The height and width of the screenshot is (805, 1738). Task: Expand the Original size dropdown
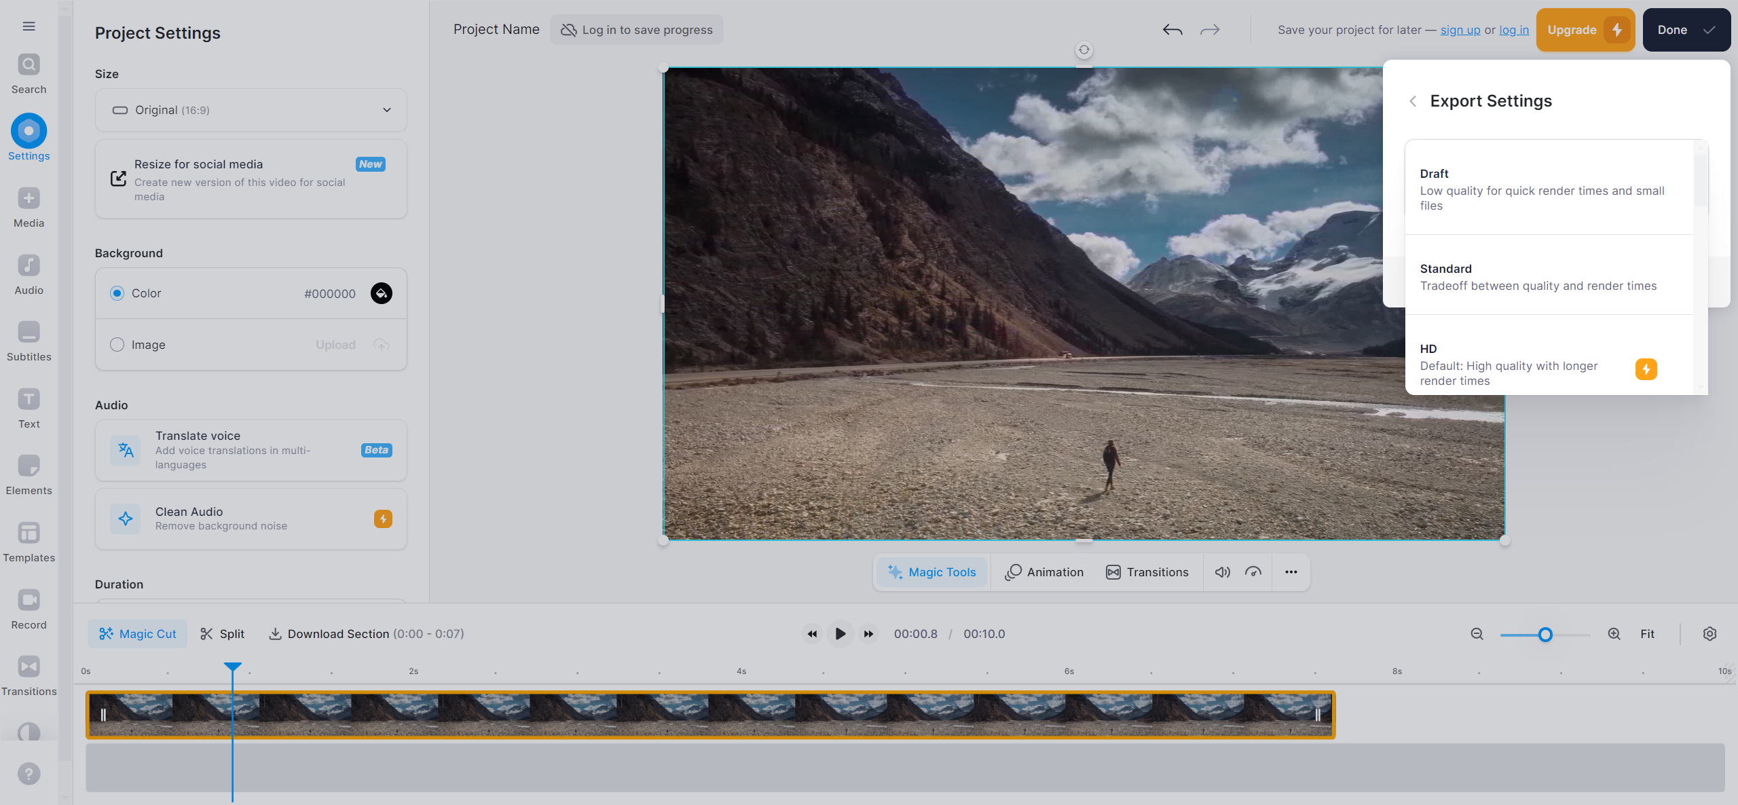(x=251, y=110)
